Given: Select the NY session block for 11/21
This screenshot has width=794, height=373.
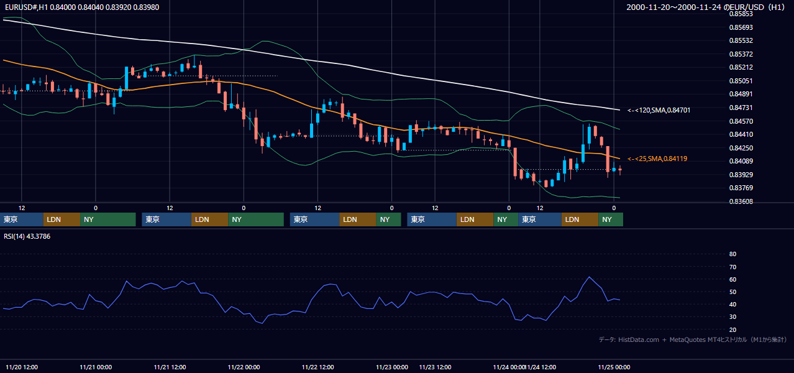Looking at the screenshot, I should (256, 219).
